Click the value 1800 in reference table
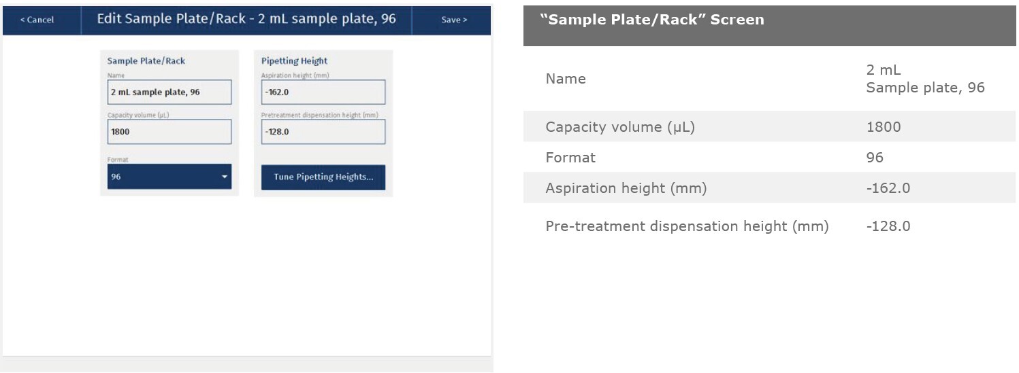The height and width of the screenshot is (373, 1019). click(883, 127)
